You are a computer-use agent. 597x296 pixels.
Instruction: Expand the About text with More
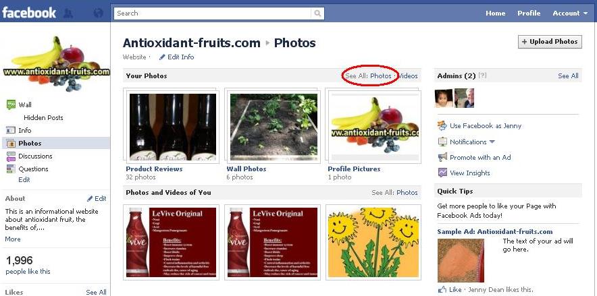pyautogui.click(x=13, y=239)
